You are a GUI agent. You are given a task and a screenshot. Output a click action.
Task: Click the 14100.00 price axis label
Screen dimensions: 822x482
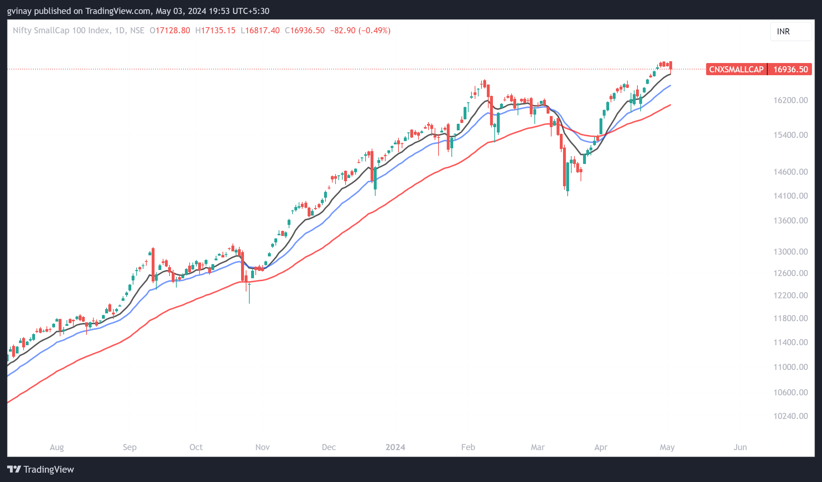[791, 196]
